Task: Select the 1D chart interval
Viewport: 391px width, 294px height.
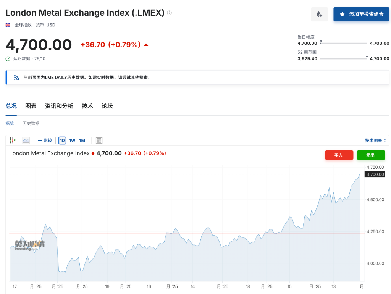Action: click(62, 141)
